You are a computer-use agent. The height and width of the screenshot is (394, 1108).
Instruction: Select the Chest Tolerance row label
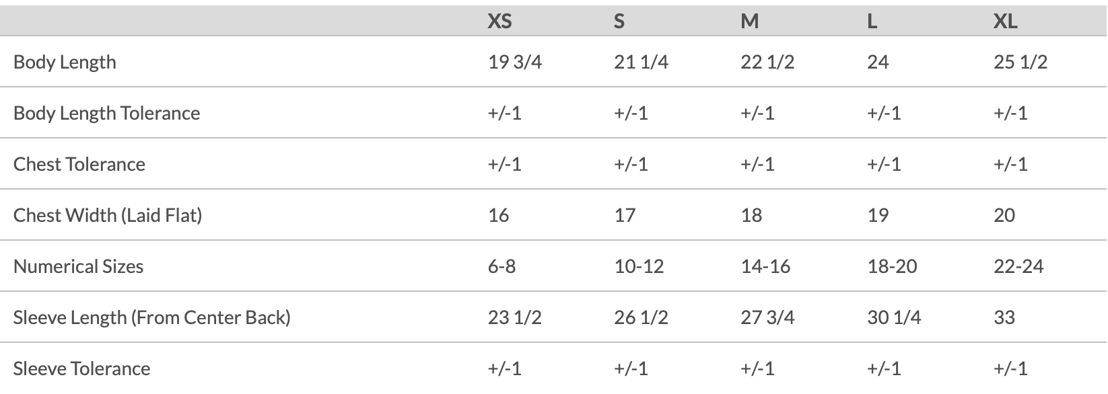79,164
